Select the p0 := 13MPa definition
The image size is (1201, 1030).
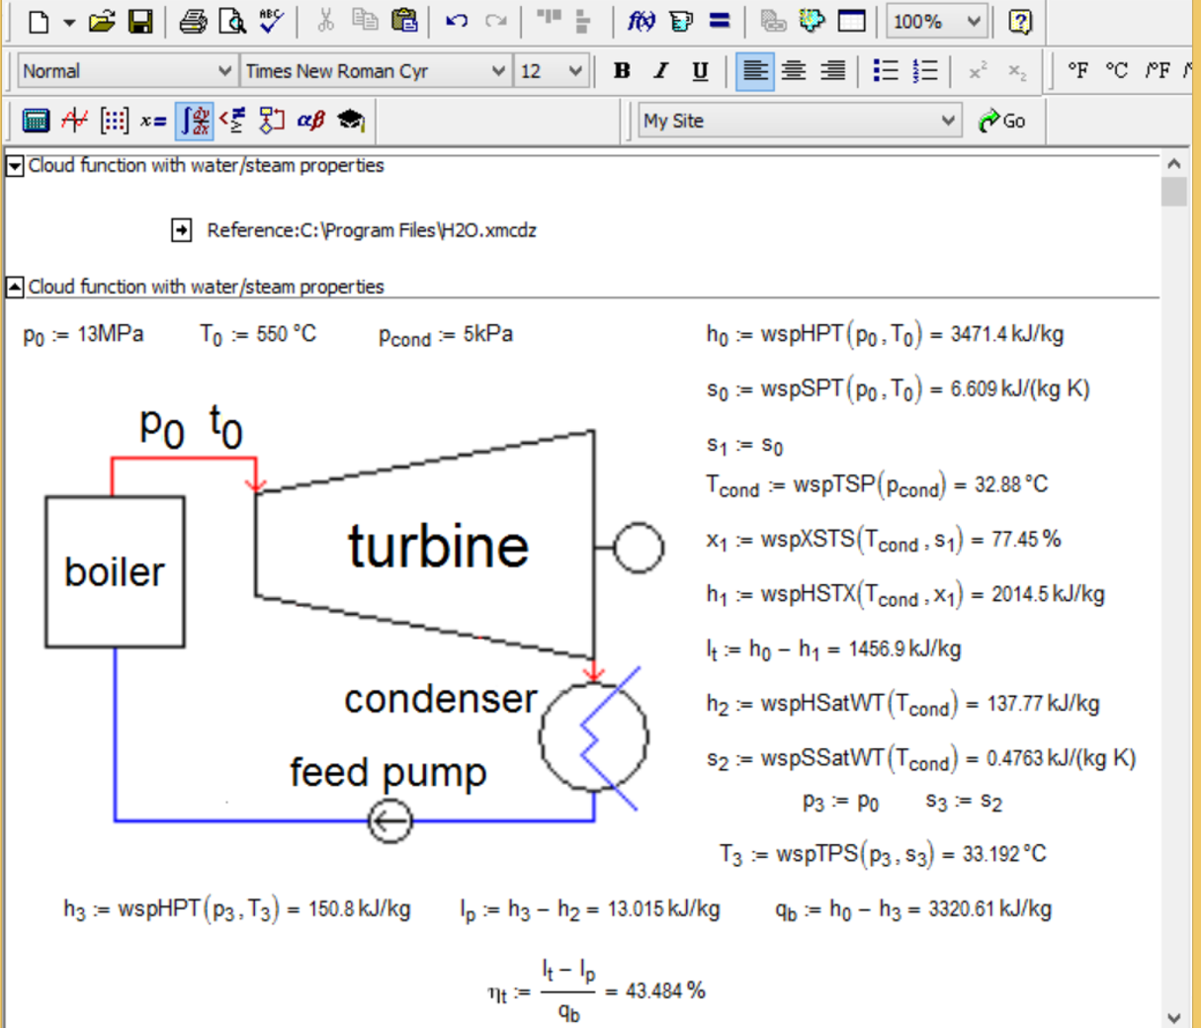84,335
